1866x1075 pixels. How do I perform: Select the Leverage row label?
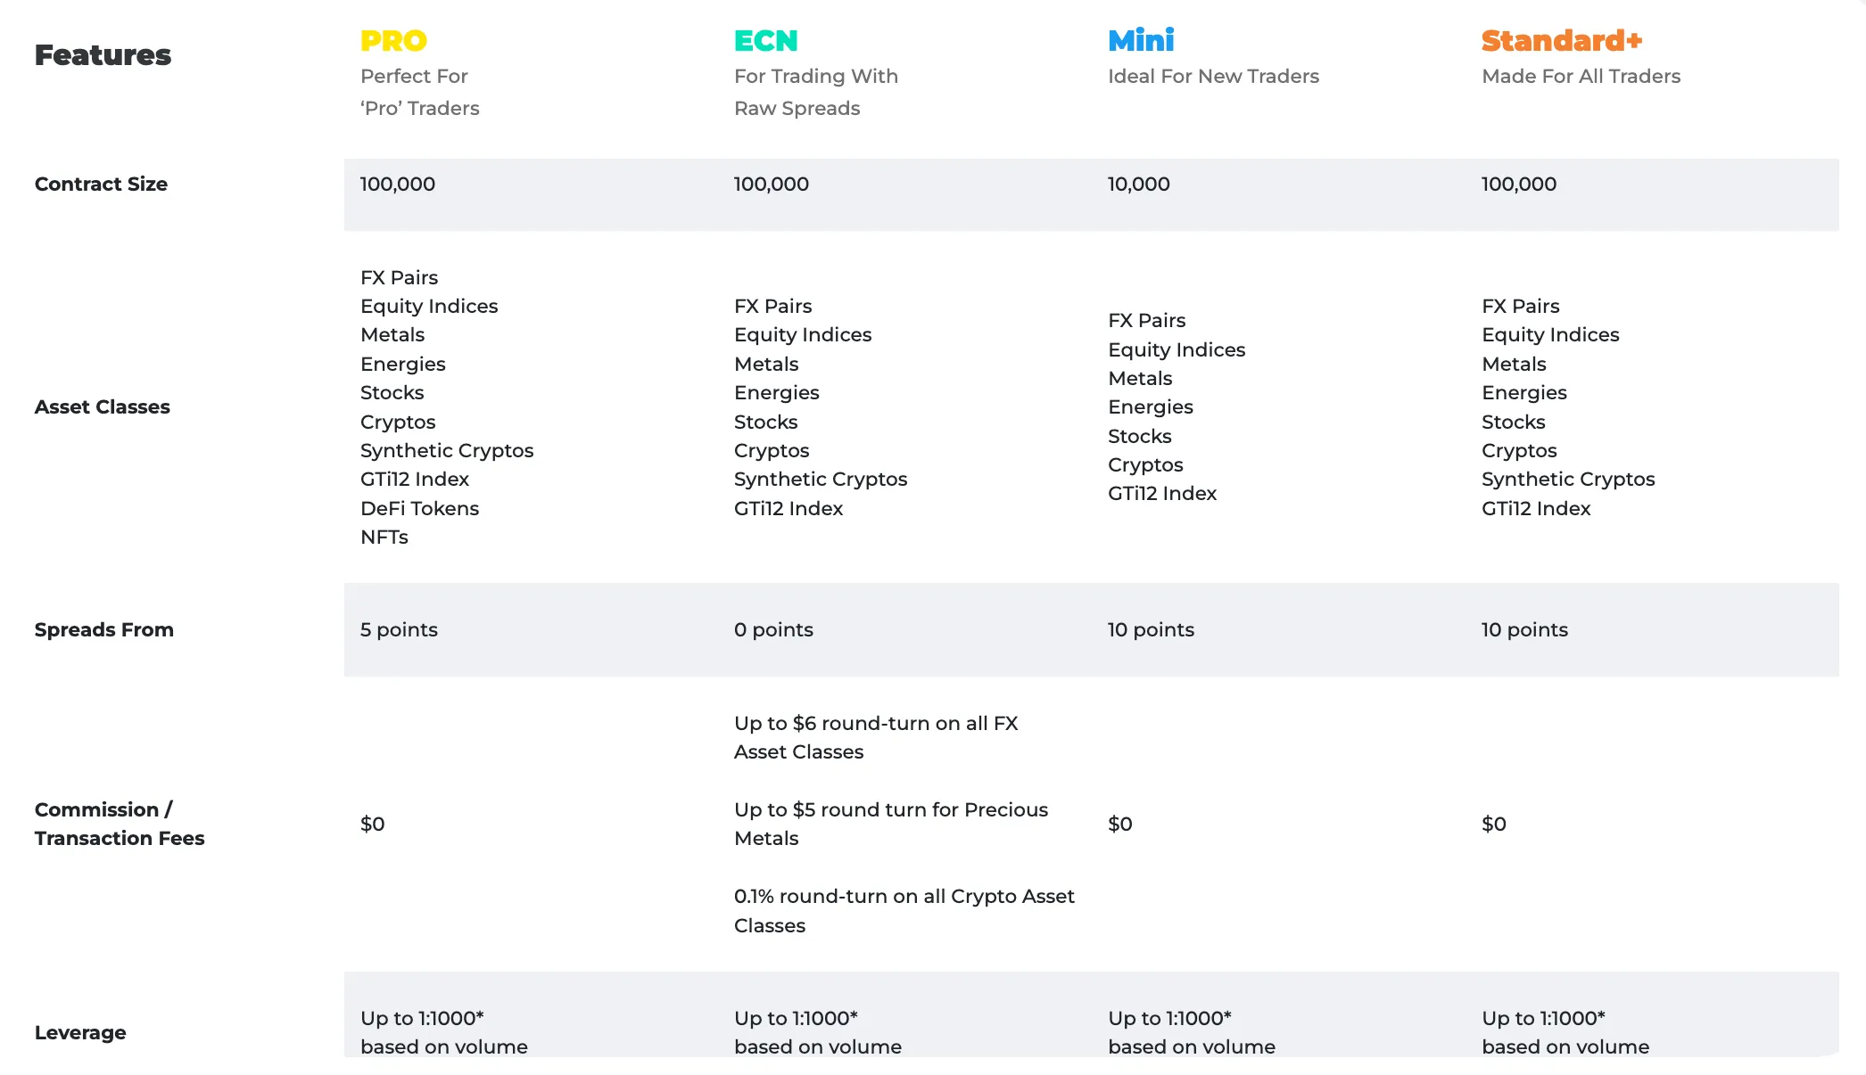click(80, 1032)
